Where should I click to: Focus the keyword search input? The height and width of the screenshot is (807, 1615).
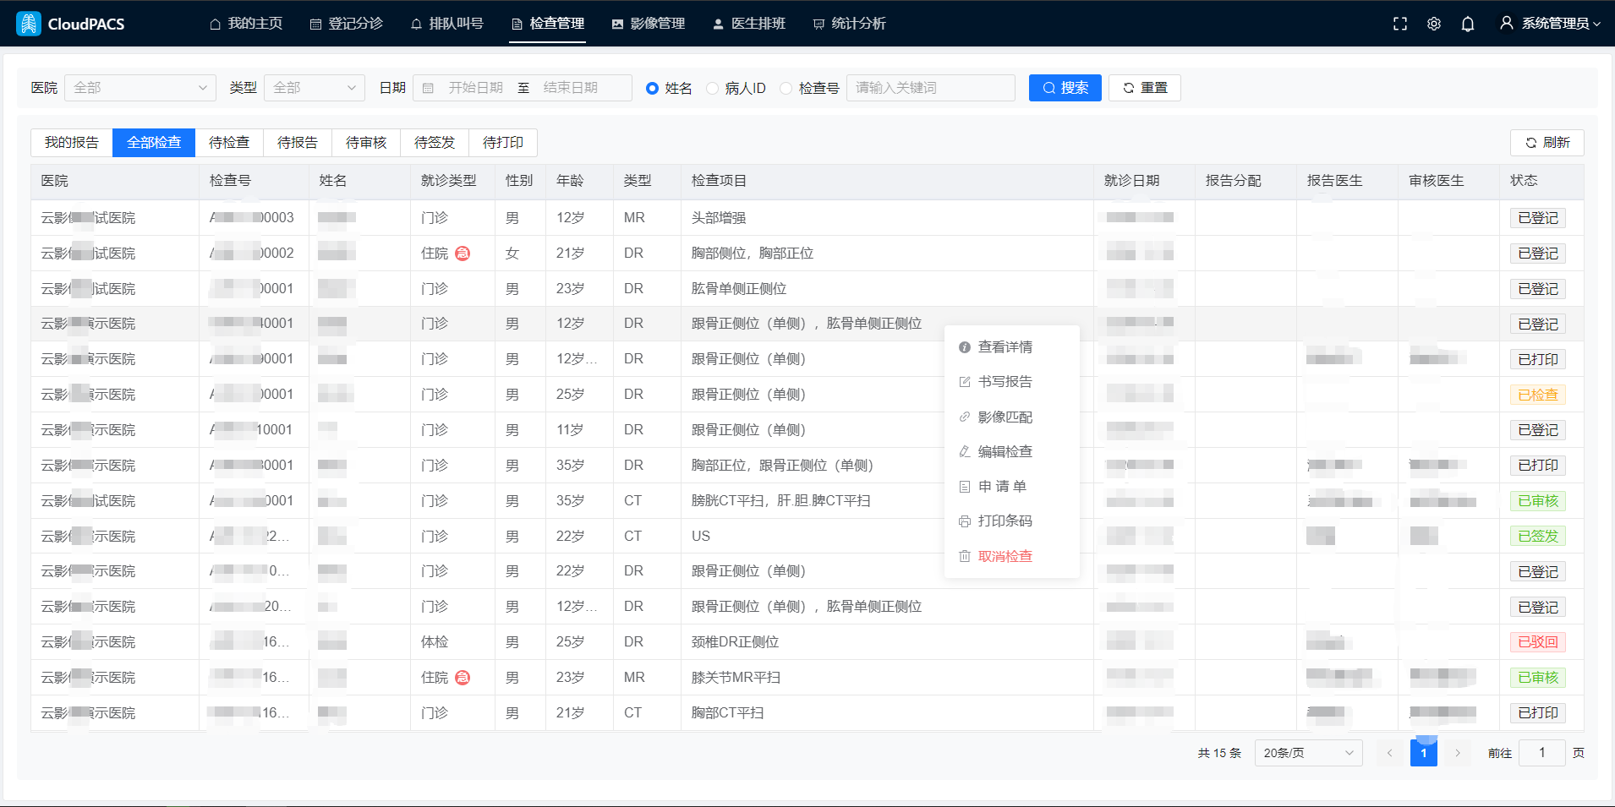point(931,88)
